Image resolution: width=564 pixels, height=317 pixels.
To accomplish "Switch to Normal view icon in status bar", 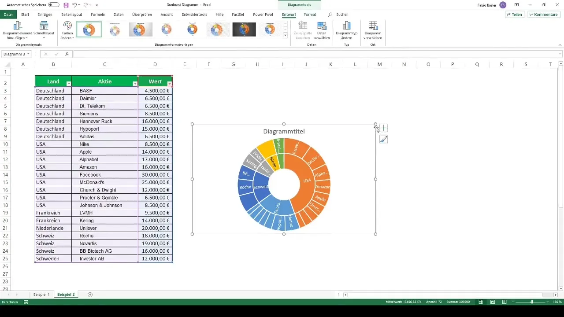I will pos(481,302).
